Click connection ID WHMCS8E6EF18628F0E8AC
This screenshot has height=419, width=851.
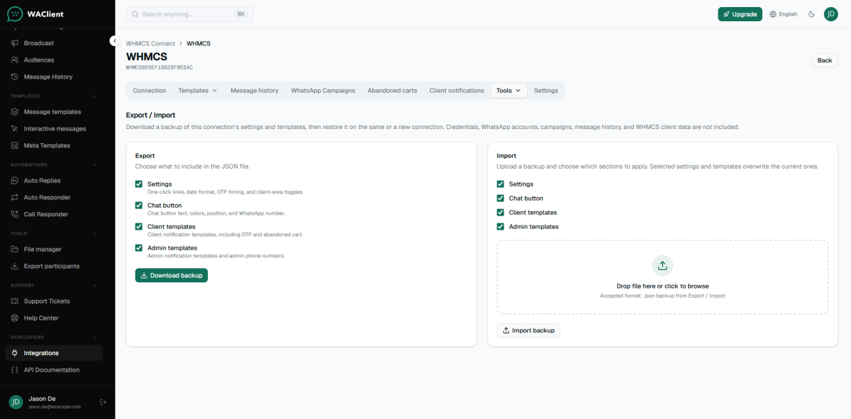(x=160, y=67)
